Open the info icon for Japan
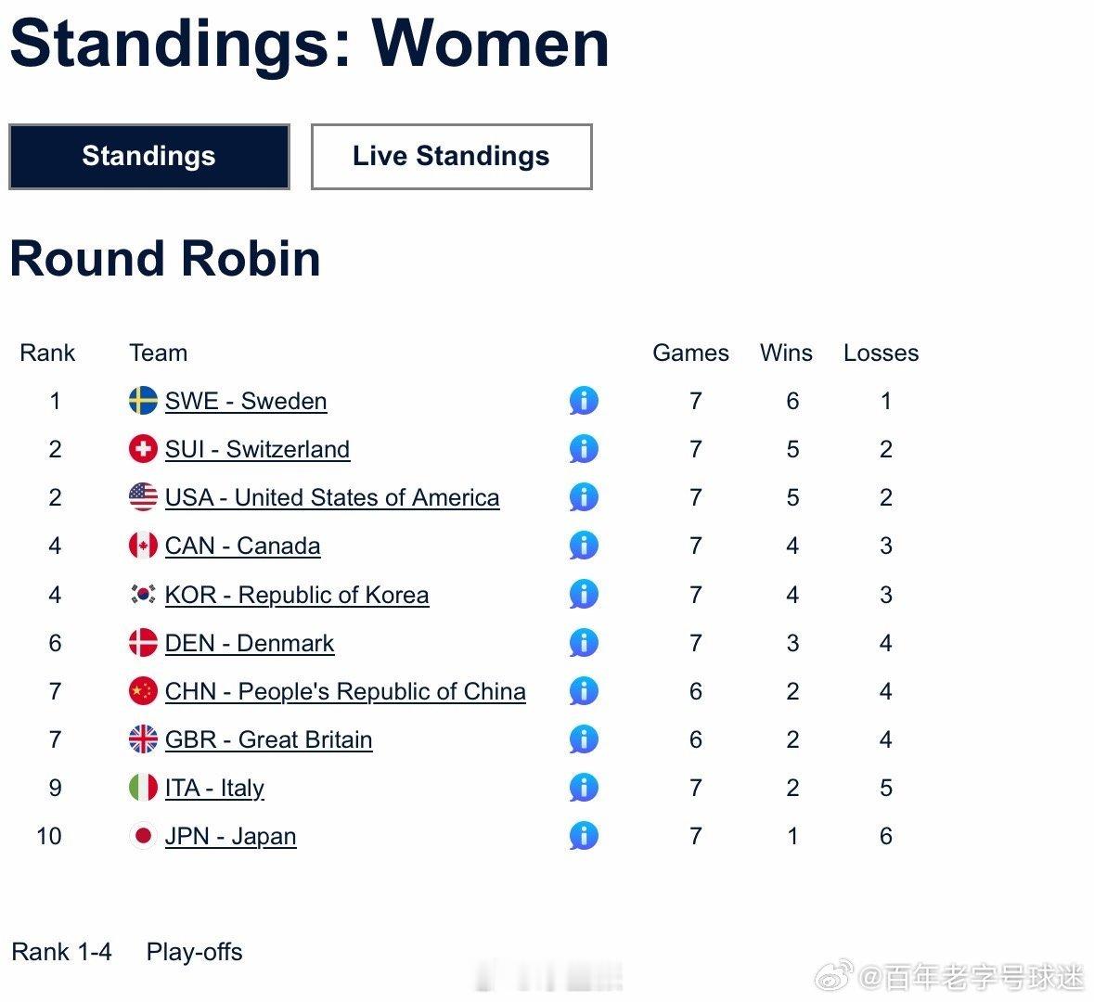 coord(583,836)
